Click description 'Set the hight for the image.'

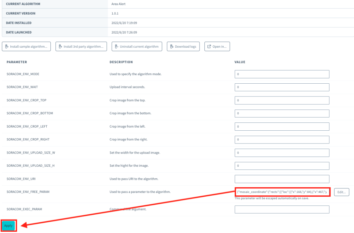click(129, 166)
